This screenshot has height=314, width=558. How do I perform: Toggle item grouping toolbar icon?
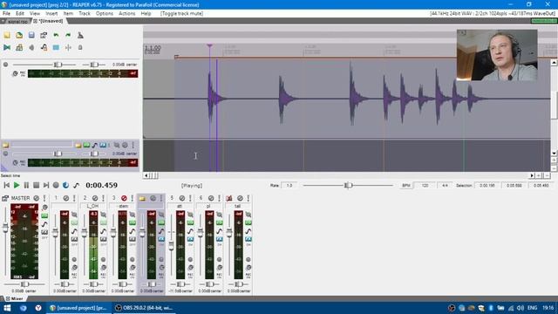tap(19, 47)
